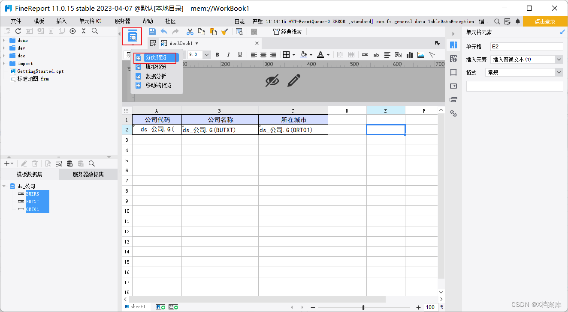568x312 pixels.
Task: Save the workbook with the floppy icon
Action: (x=152, y=31)
